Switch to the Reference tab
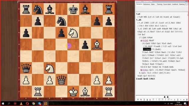The height and width of the screenshot is (106, 189). point(146,4)
